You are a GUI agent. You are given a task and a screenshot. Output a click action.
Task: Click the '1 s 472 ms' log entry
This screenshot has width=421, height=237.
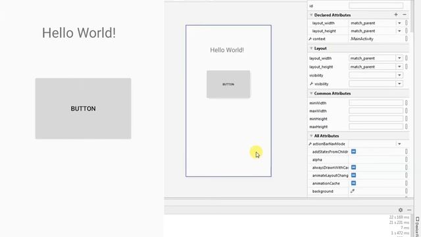point(400,233)
